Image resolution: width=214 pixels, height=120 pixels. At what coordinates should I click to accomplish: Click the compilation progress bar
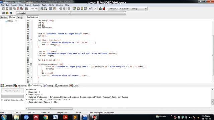[13, 96]
